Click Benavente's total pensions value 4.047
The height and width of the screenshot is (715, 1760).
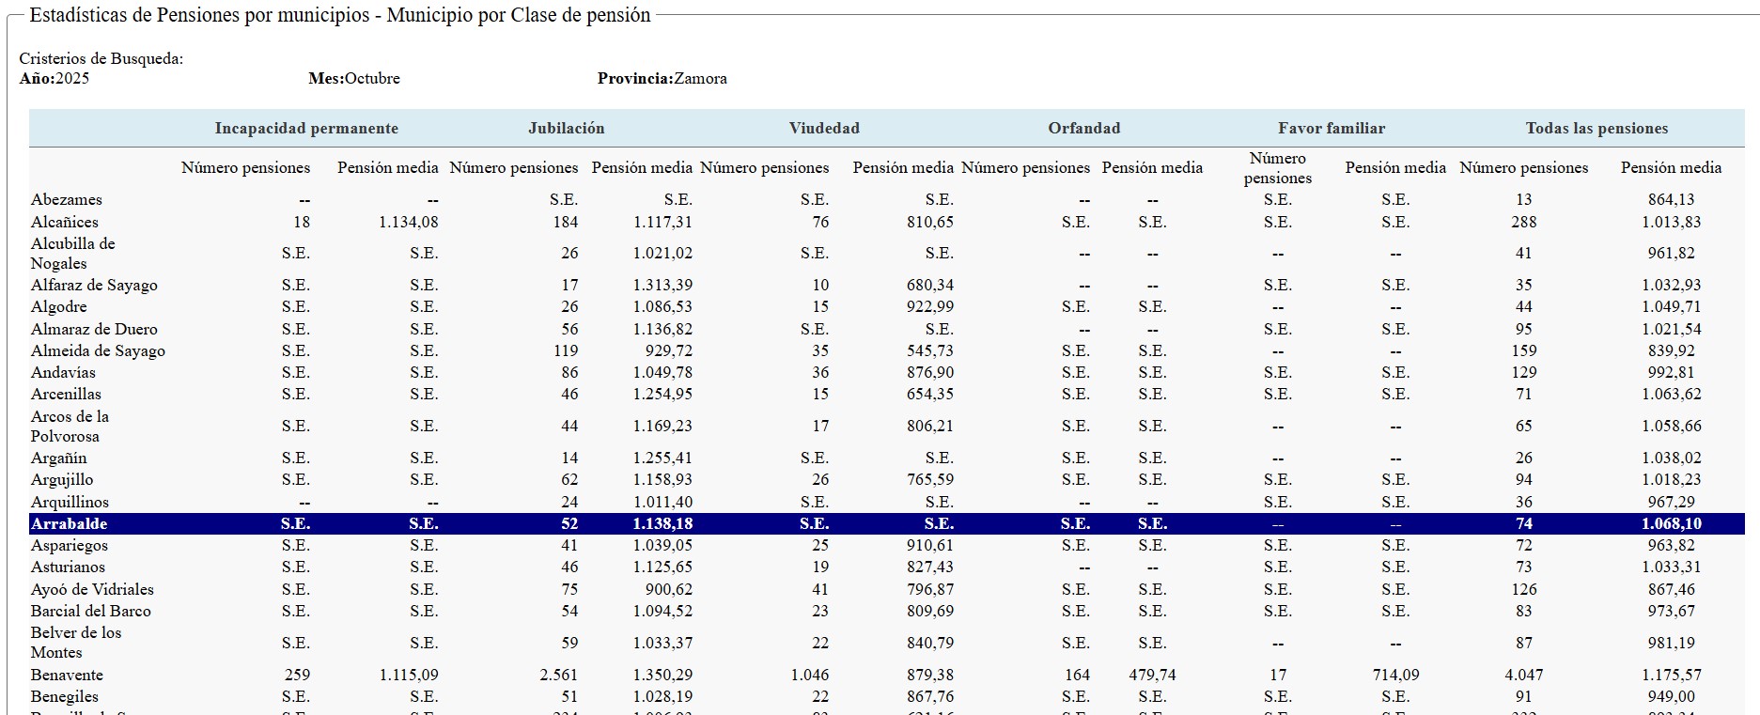click(1523, 676)
